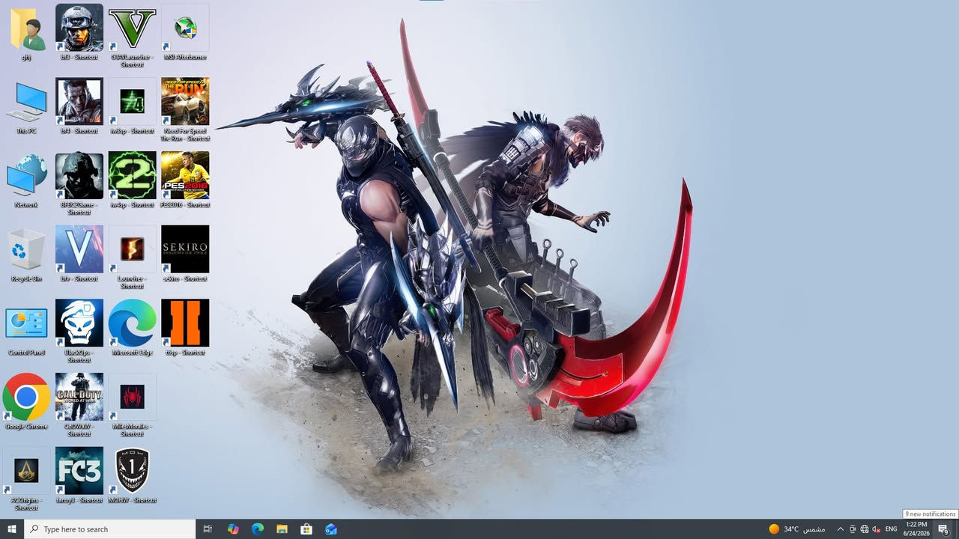Open the 1:22 PM clock calendar

point(916,529)
